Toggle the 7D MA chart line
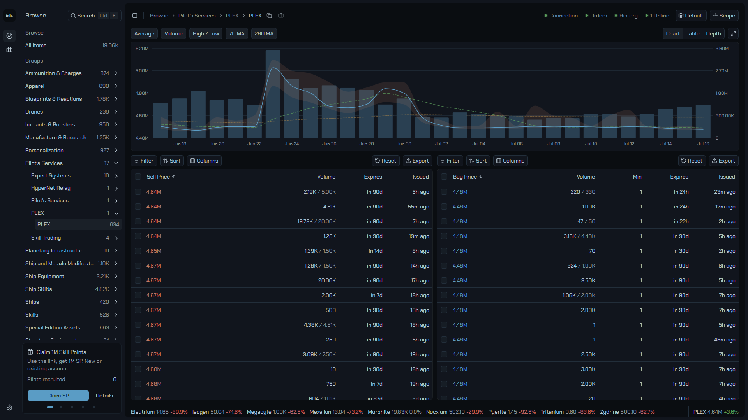 coord(236,33)
